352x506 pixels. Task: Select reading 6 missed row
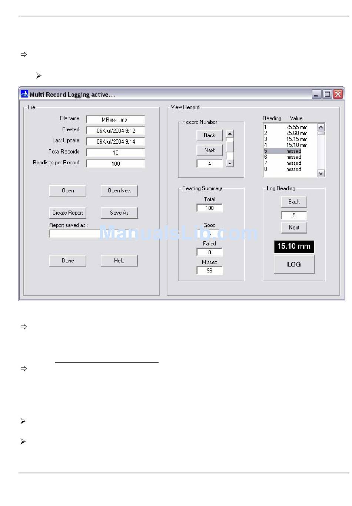coord(290,157)
